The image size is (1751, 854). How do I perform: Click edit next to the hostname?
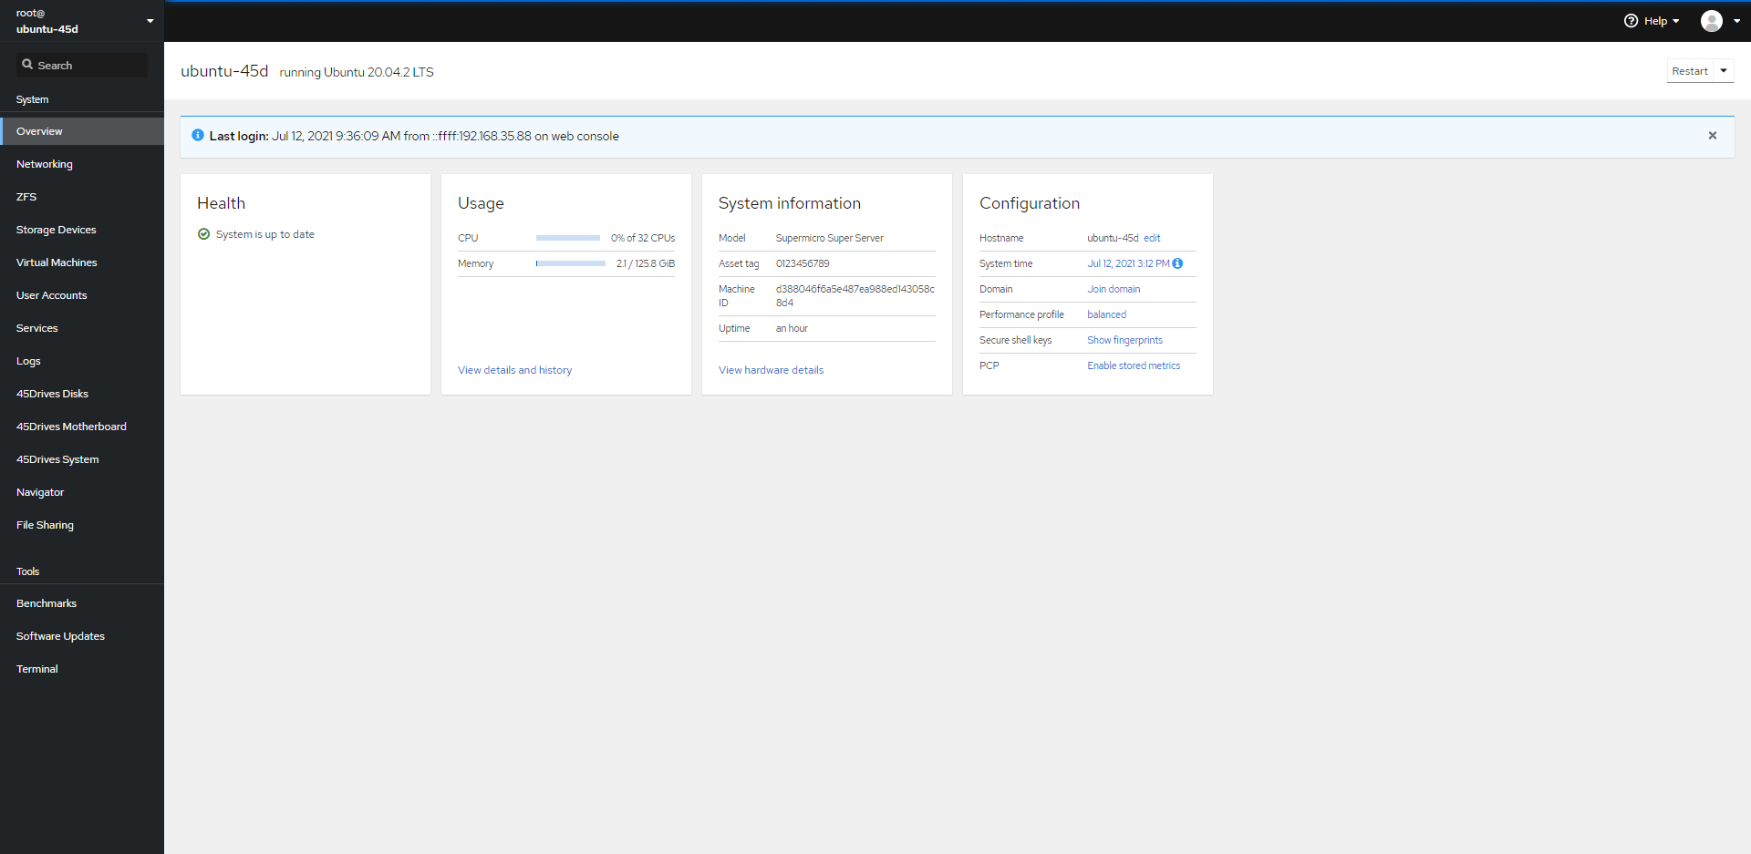point(1153,238)
